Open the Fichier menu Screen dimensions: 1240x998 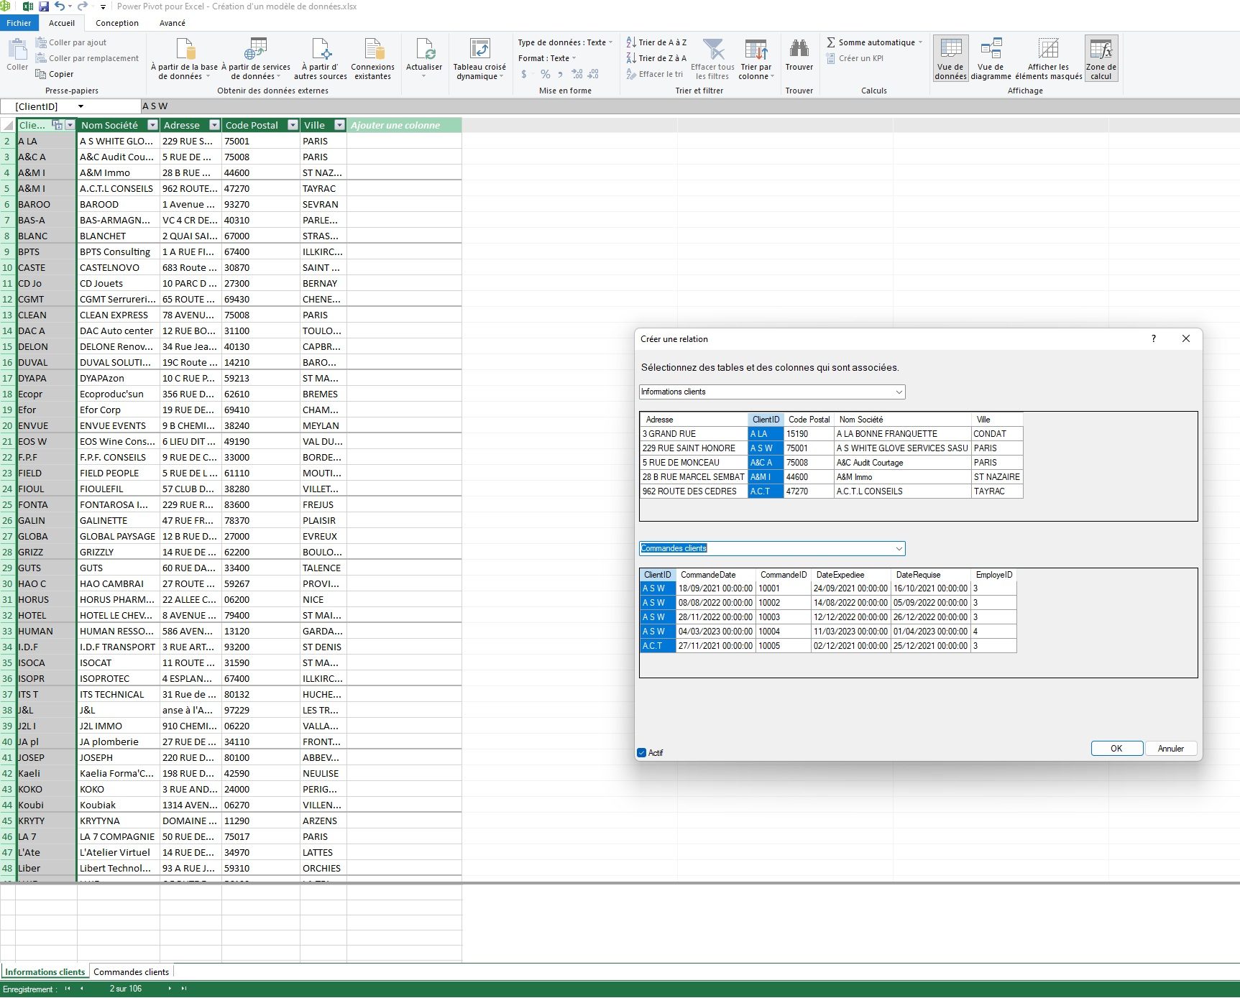tap(19, 22)
